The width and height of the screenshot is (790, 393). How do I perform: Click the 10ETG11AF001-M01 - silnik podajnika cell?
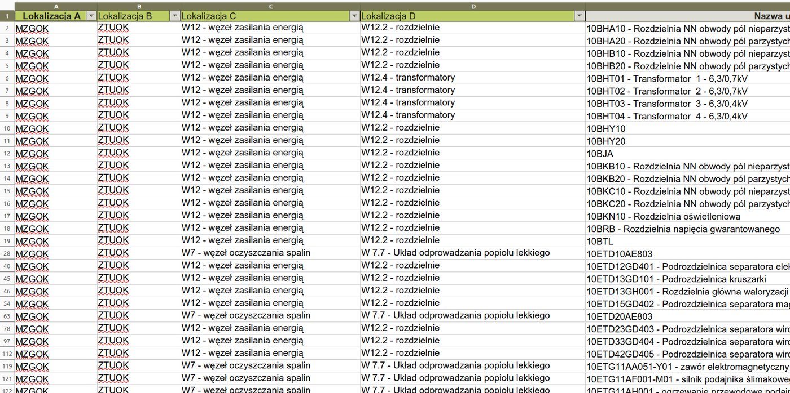(x=687, y=378)
